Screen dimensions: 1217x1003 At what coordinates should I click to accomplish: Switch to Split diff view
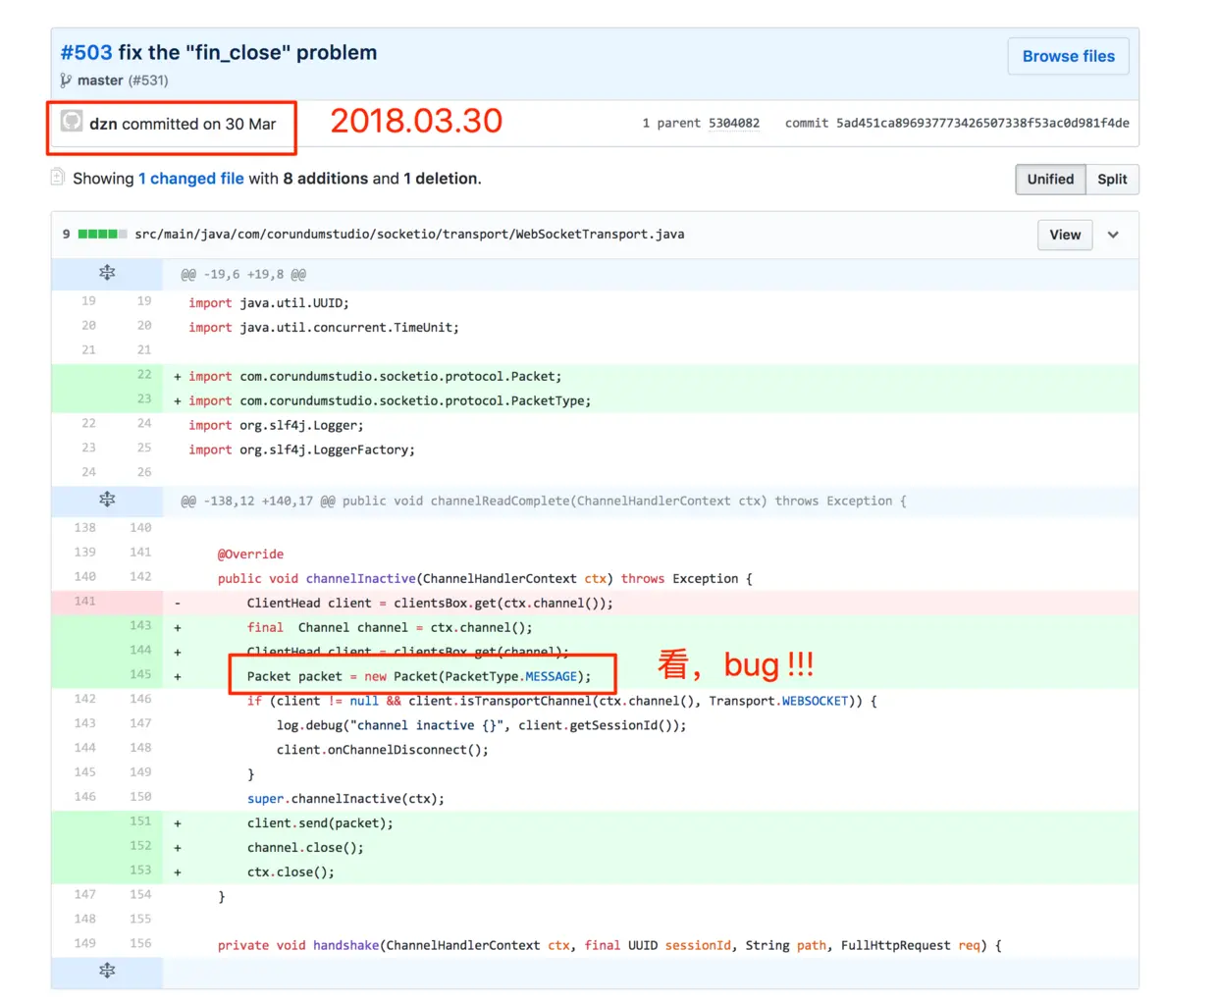(x=1112, y=179)
